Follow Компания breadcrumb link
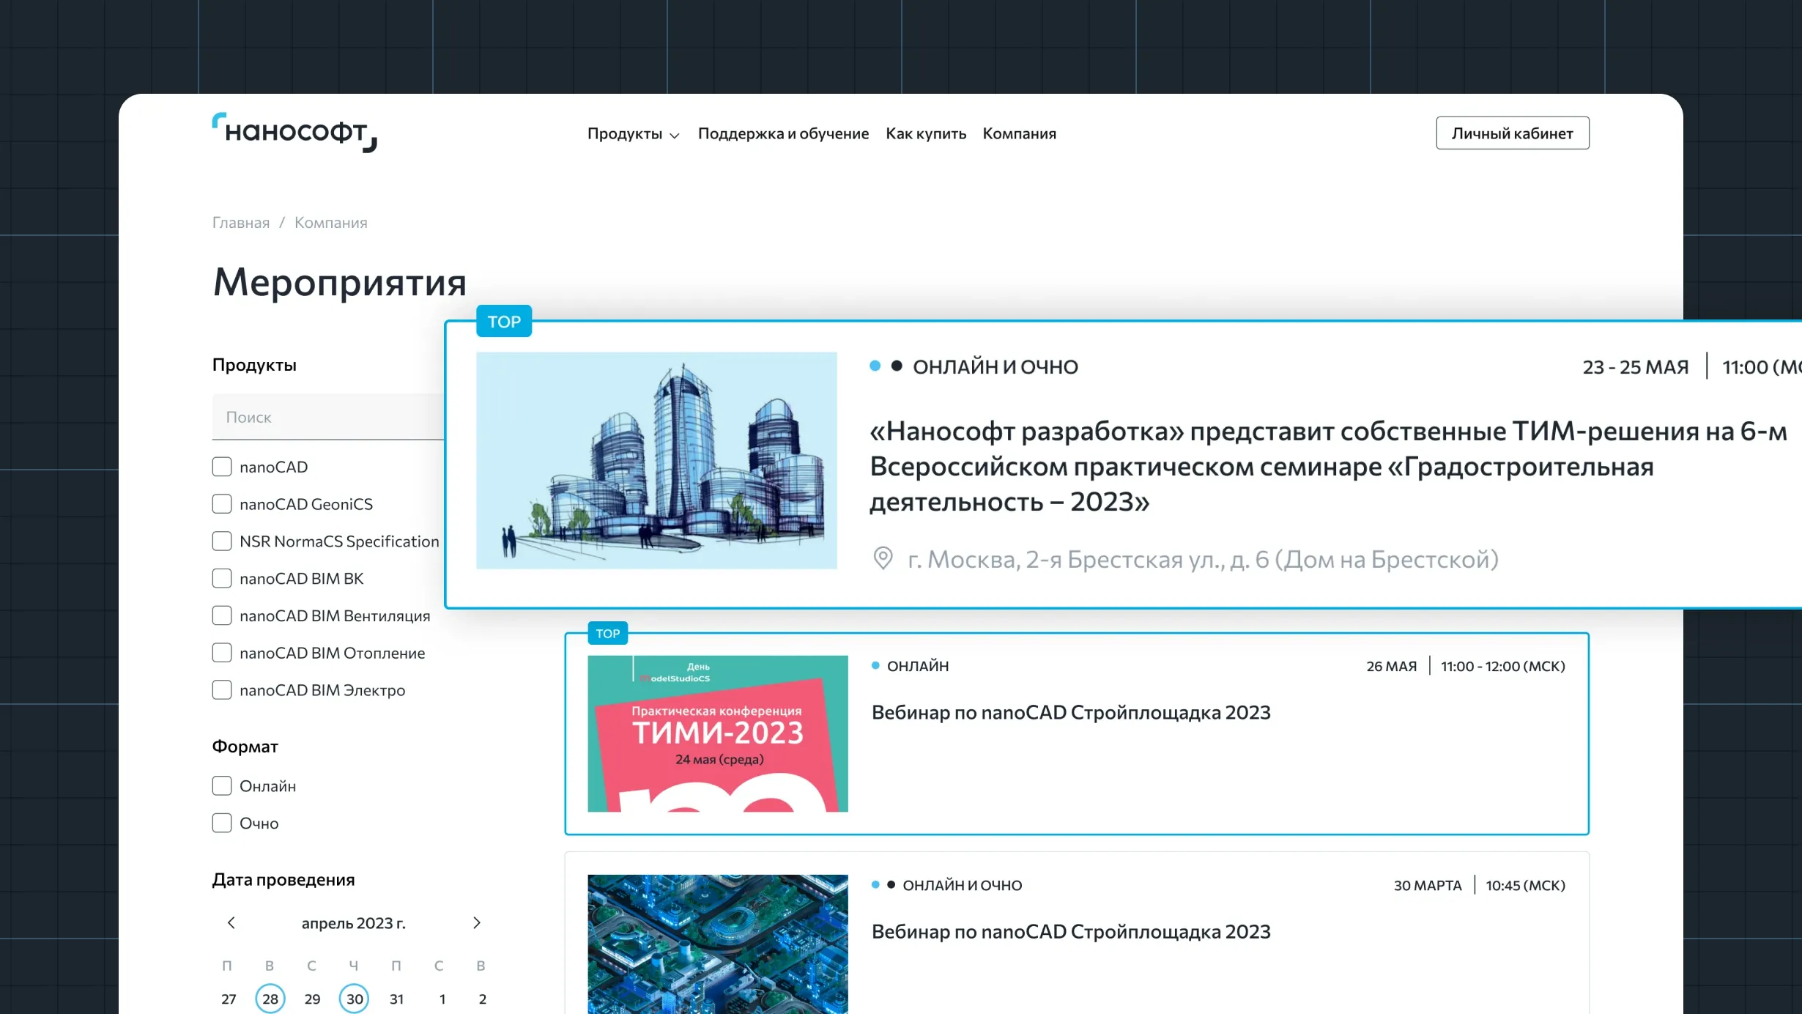The width and height of the screenshot is (1802, 1014). click(330, 223)
